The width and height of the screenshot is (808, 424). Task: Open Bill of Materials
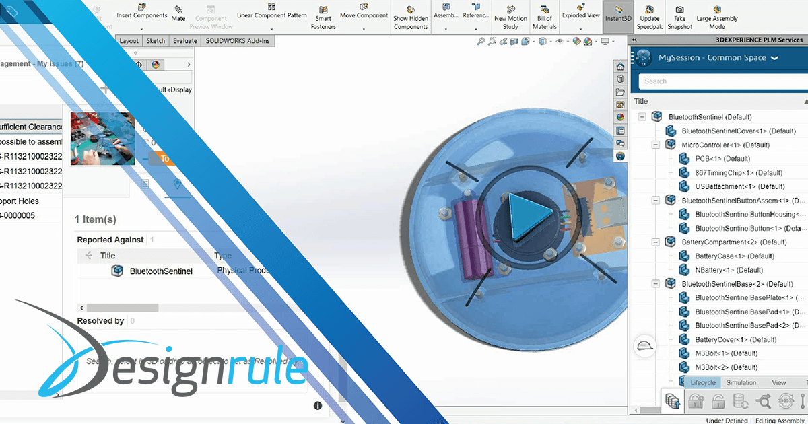(x=545, y=17)
